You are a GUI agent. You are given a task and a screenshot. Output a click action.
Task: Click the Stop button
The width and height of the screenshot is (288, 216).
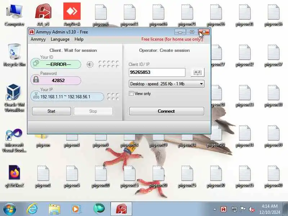point(93,111)
